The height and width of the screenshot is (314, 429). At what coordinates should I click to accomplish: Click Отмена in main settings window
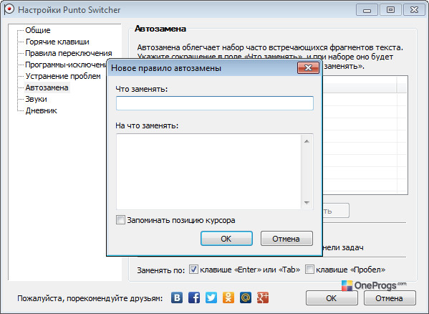coord(390,298)
